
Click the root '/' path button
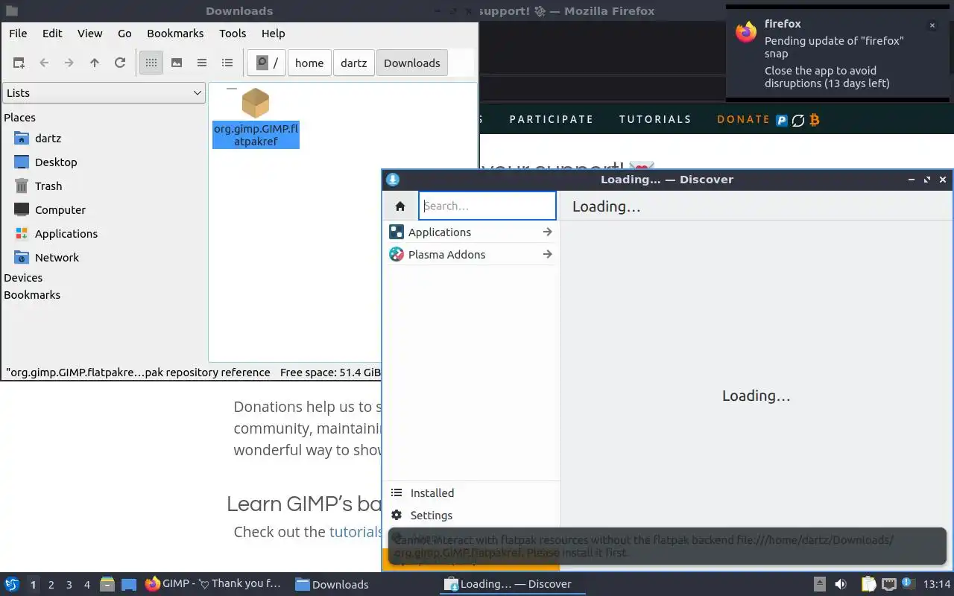[x=267, y=63]
